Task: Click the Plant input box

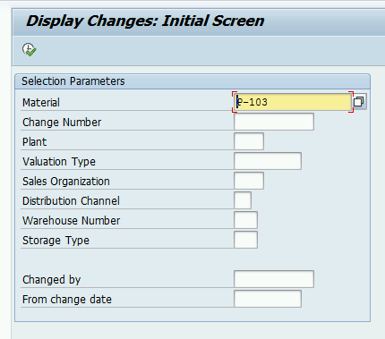Action: click(249, 141)
